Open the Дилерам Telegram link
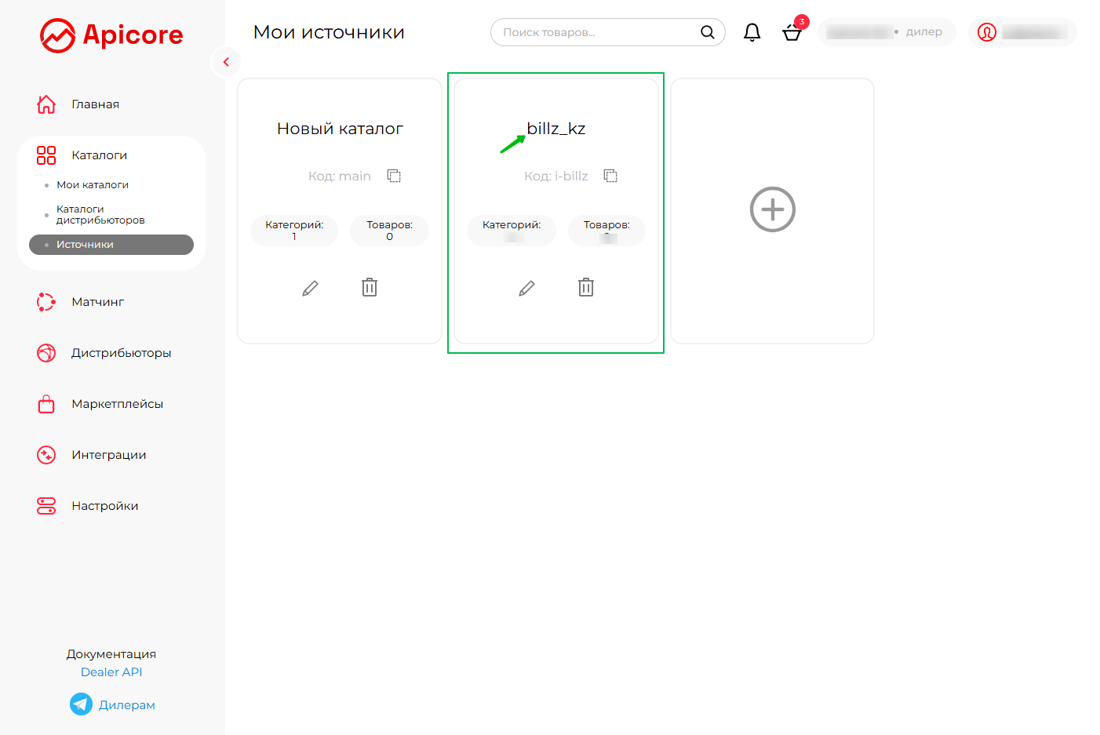This screenshot has width=1100, height=735. 126,705
